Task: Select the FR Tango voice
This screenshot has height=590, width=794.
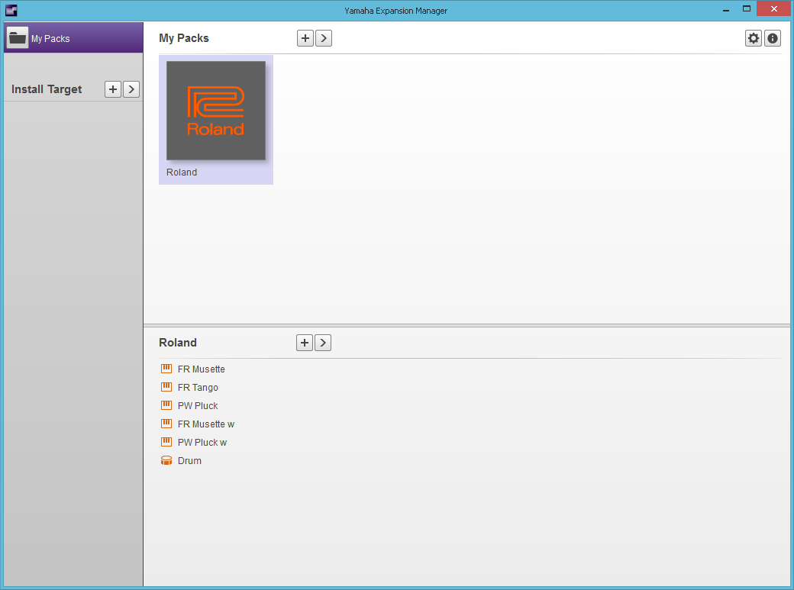Action: click(x=198, y=388)
